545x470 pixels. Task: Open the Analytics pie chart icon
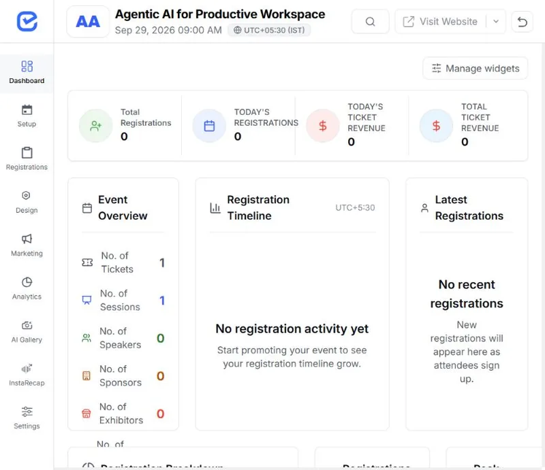(x=27, y=282)
